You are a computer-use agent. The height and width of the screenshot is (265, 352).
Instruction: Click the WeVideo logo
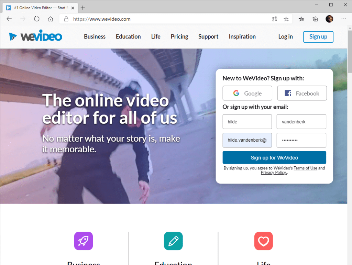(35, 36)
